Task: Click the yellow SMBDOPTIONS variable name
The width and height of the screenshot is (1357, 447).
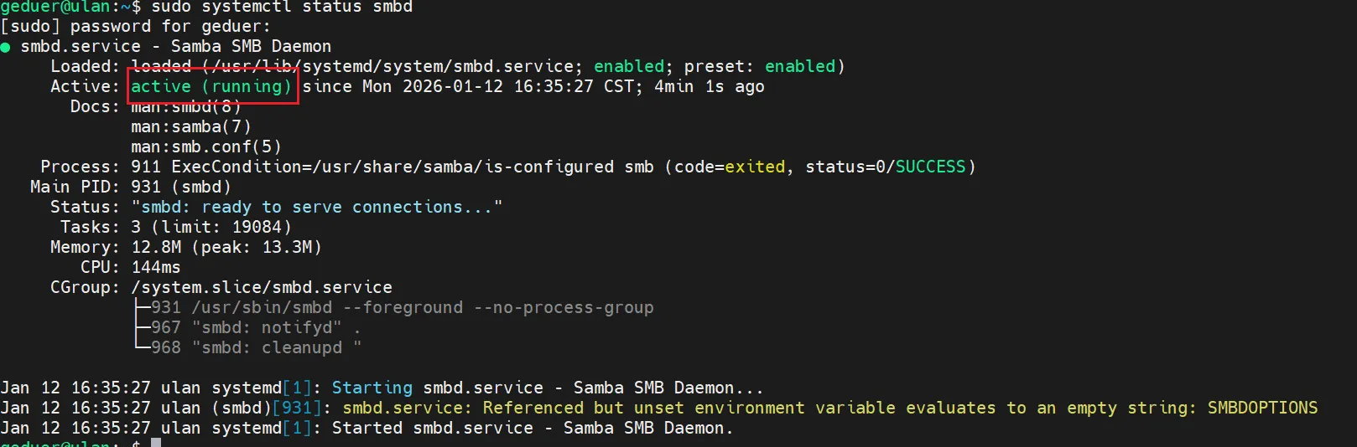Action: point(1262,408)
